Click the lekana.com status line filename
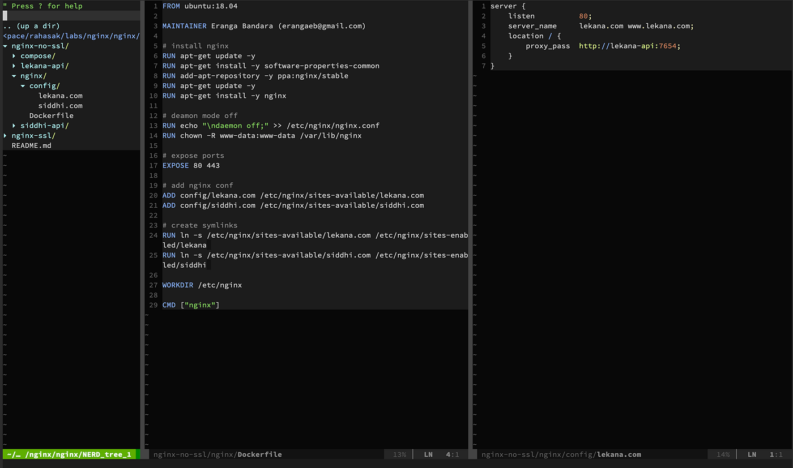This screenshot has width=793, height=468. pyautogui.click(x=619, y=454)
